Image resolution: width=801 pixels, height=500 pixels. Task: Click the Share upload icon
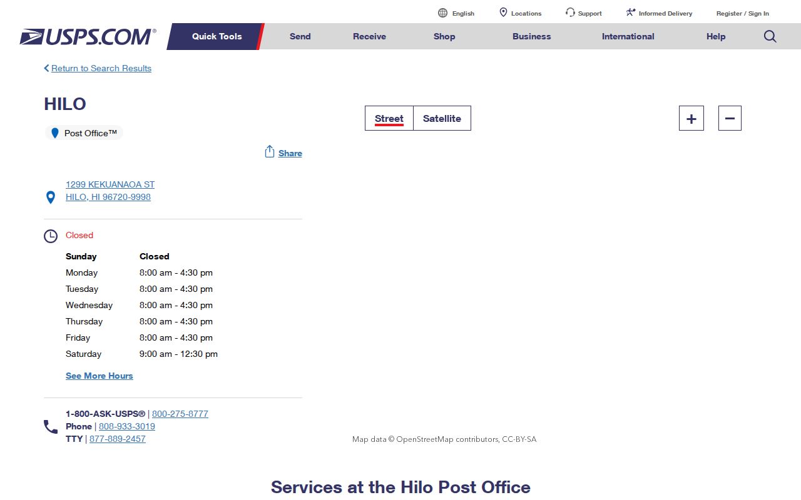(x=270, y=152)
